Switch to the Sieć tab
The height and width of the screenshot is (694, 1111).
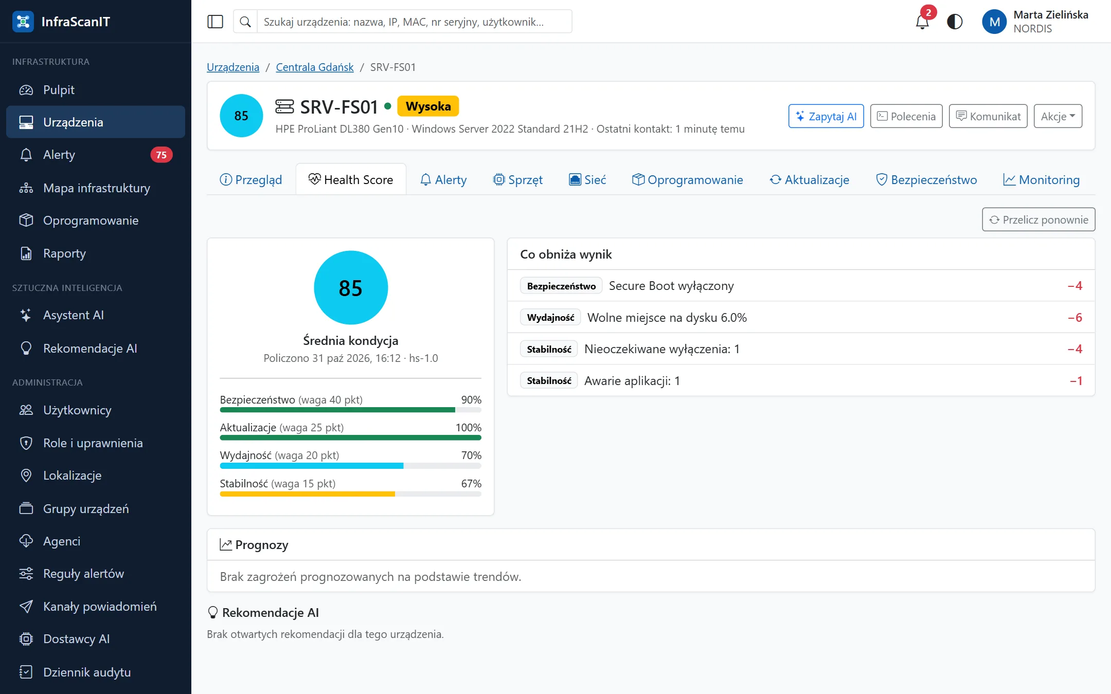(587, 180)
